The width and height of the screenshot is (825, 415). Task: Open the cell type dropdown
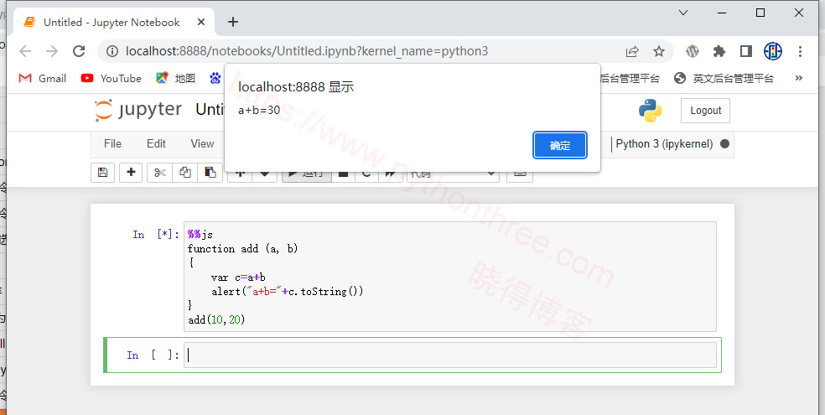pos(453,174)
